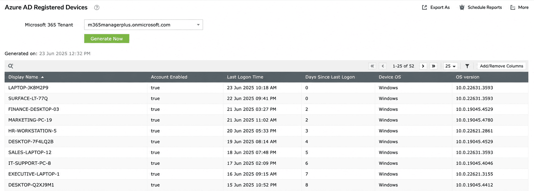Select device FINANCE-DESKTOP-03

(34, 109)
